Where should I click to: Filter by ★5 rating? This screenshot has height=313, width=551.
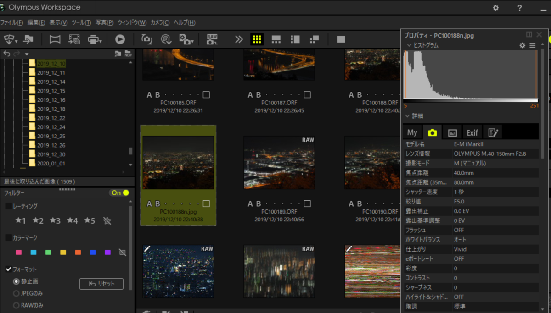tap(90, 221)
